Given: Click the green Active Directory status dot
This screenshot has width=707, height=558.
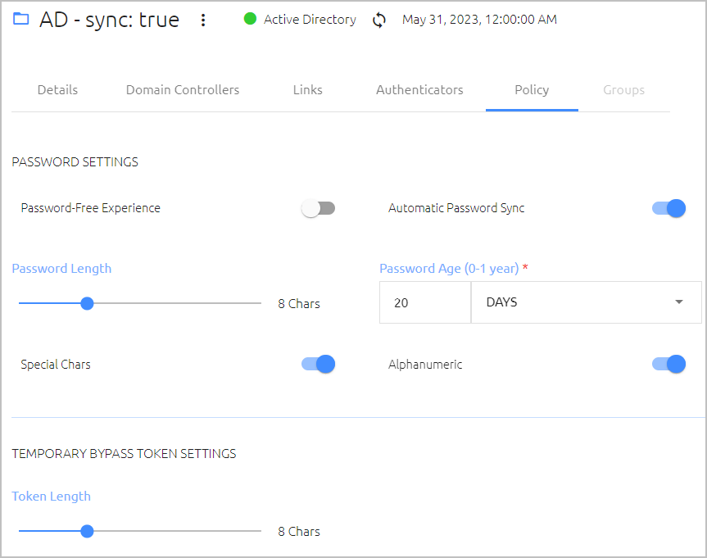Looking at the screenshot, I should tap(250, 19).
